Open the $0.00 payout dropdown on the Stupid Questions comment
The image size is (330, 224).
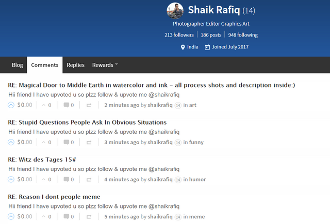pos(25,142)
